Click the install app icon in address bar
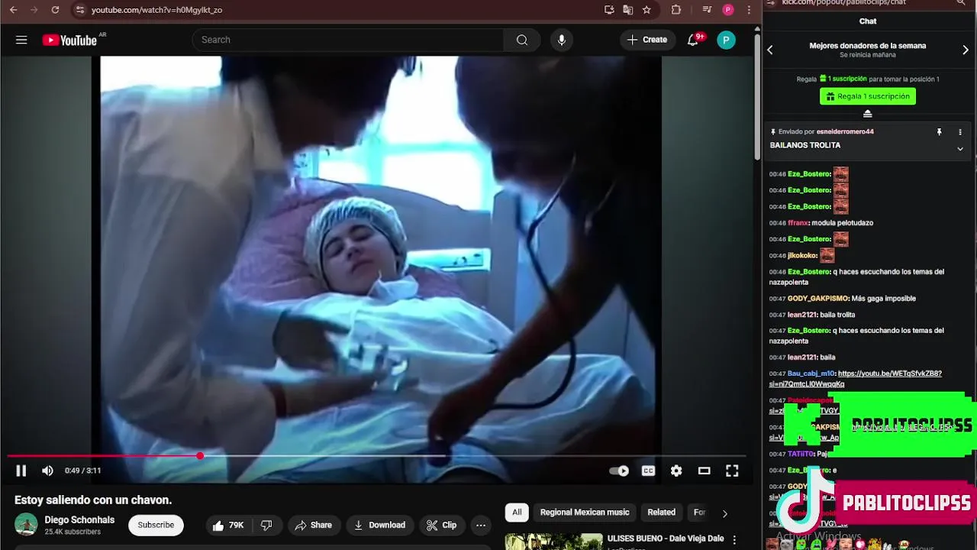Viewport: 977px width, 550px height. [x=609, y=10]
